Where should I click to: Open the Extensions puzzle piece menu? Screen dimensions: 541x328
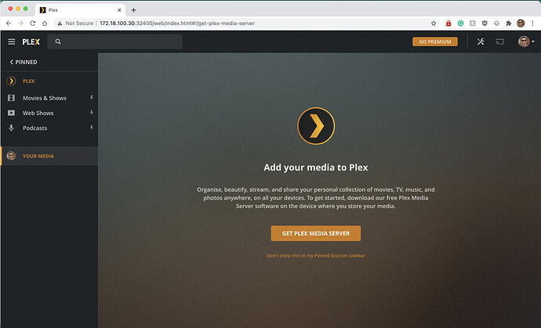click(x=509, y=23)
